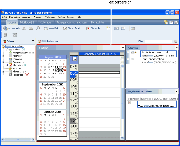The width and height of the screenshot is (180, 146).
Task: Switch to the Kalender tab
Action: [46, 22]
